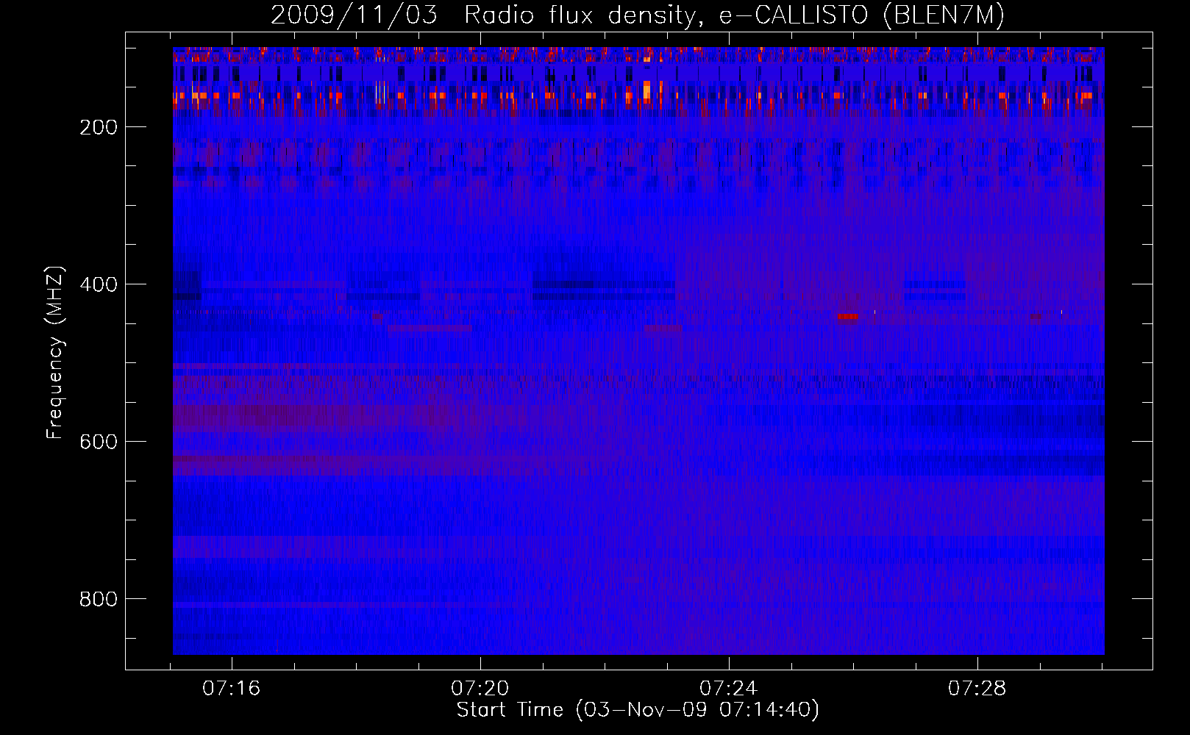Click the 07:24 time tick label
Screen dimensions: 1190x735
click(x=728, y=689)
